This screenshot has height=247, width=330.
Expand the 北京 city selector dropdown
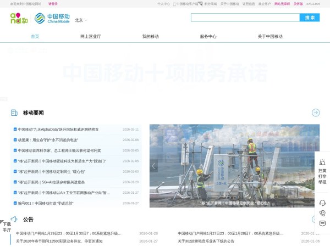point(81,20)
